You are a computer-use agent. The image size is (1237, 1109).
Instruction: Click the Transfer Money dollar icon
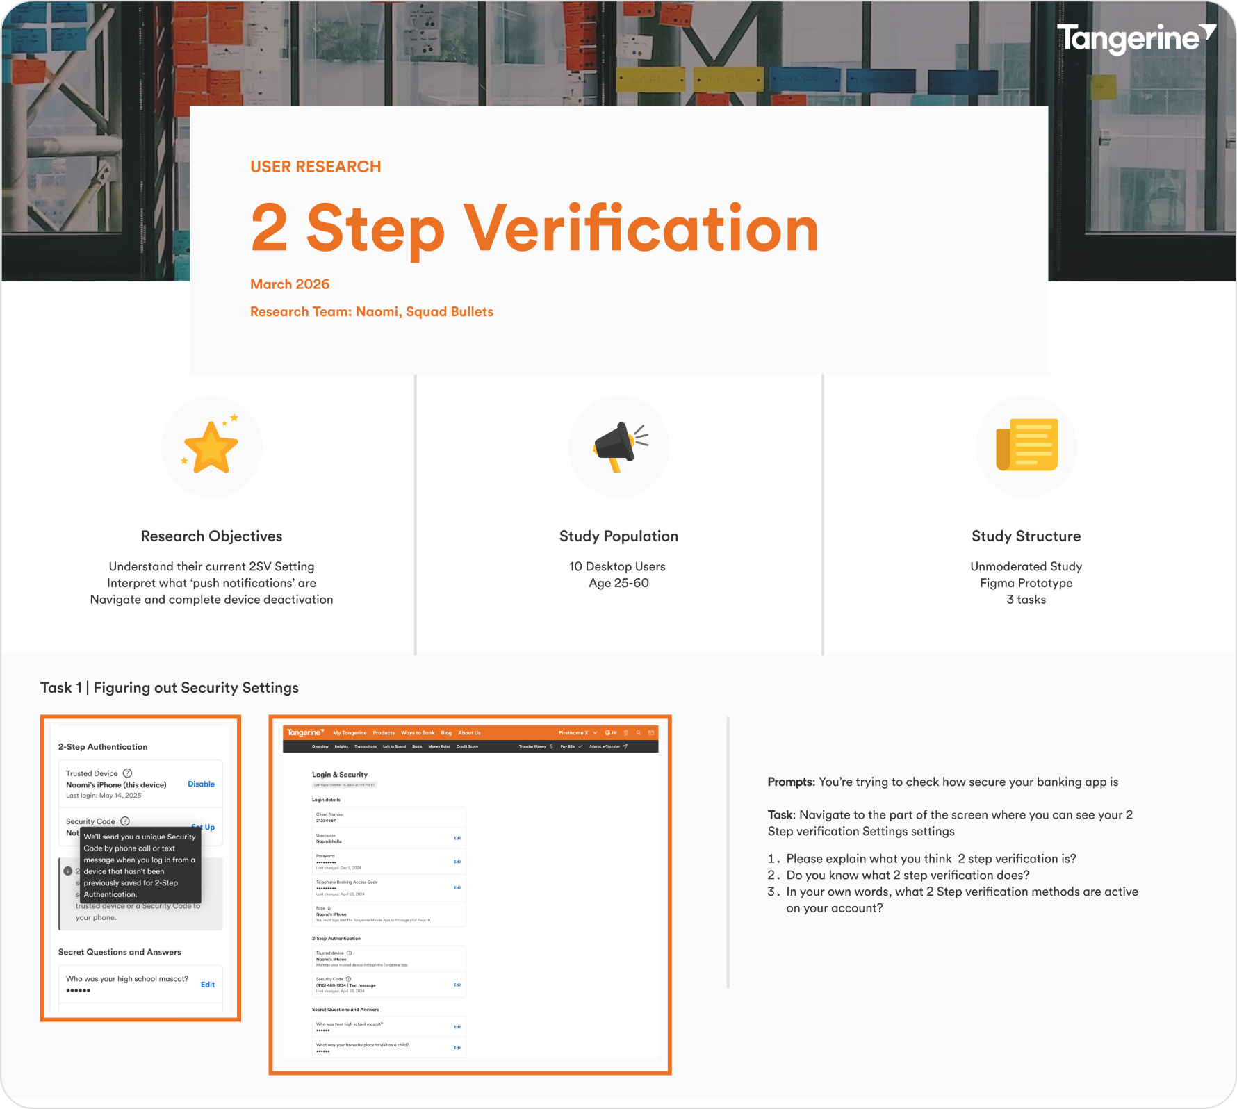point(551,746)
